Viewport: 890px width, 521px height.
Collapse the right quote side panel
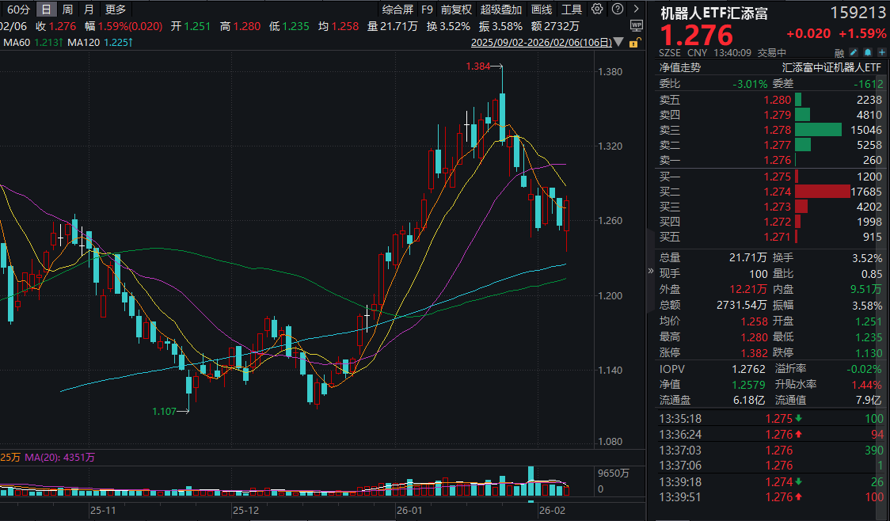(x=651, y=270)
